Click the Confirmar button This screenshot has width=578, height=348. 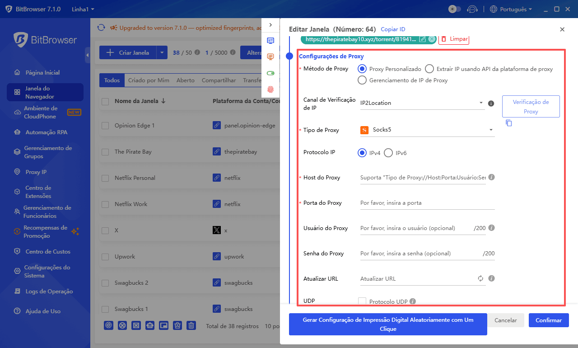[x=549, y=320]
